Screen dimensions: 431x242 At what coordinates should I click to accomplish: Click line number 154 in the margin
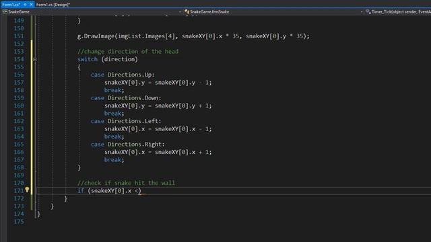coord(19,59)
